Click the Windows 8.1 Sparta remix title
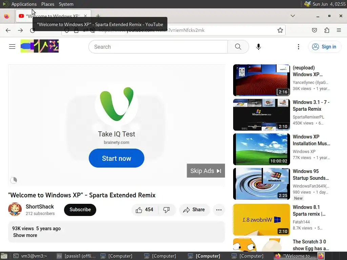Screen dimensions: 347x260 coord(309,211)
